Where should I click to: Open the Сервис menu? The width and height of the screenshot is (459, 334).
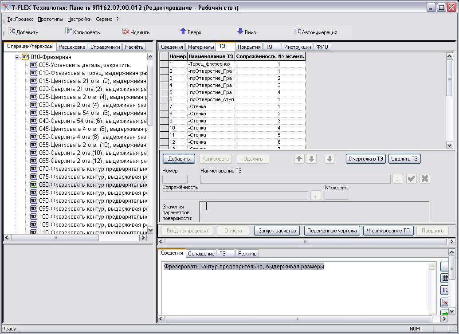[x=104, y=20]
